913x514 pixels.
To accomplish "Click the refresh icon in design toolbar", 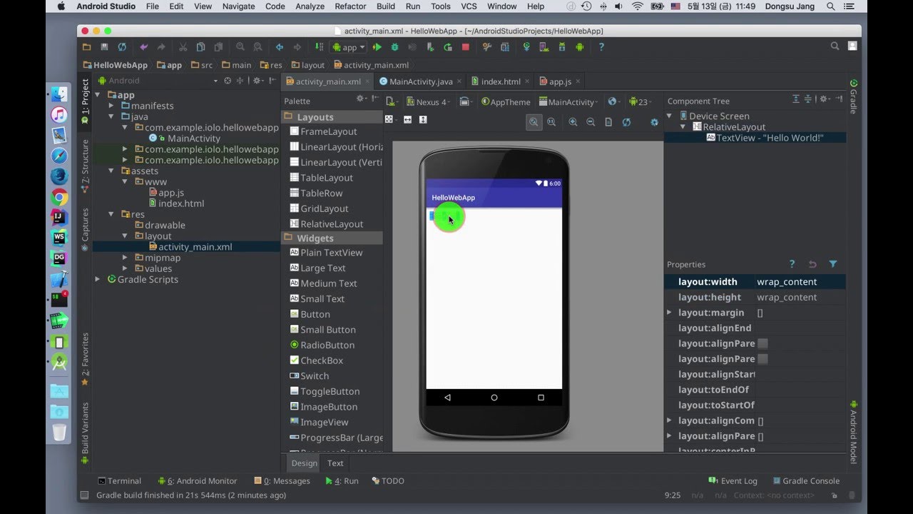I will click(626, 122).
